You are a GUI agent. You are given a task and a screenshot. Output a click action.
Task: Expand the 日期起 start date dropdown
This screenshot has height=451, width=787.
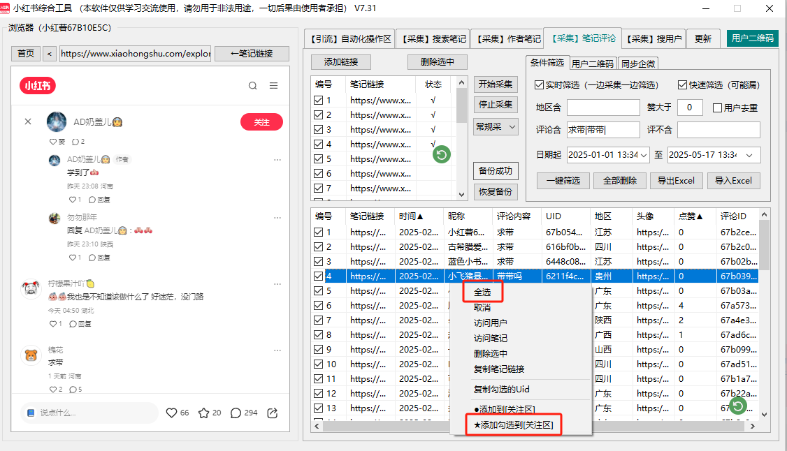[x=643, y=155]
